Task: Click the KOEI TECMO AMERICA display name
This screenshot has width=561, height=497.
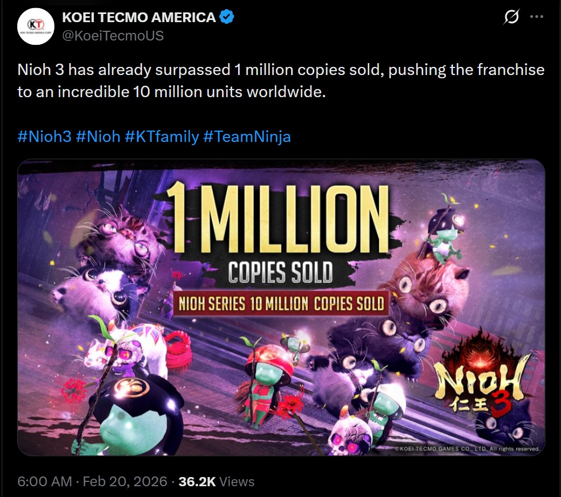Action: coord(138,17)
